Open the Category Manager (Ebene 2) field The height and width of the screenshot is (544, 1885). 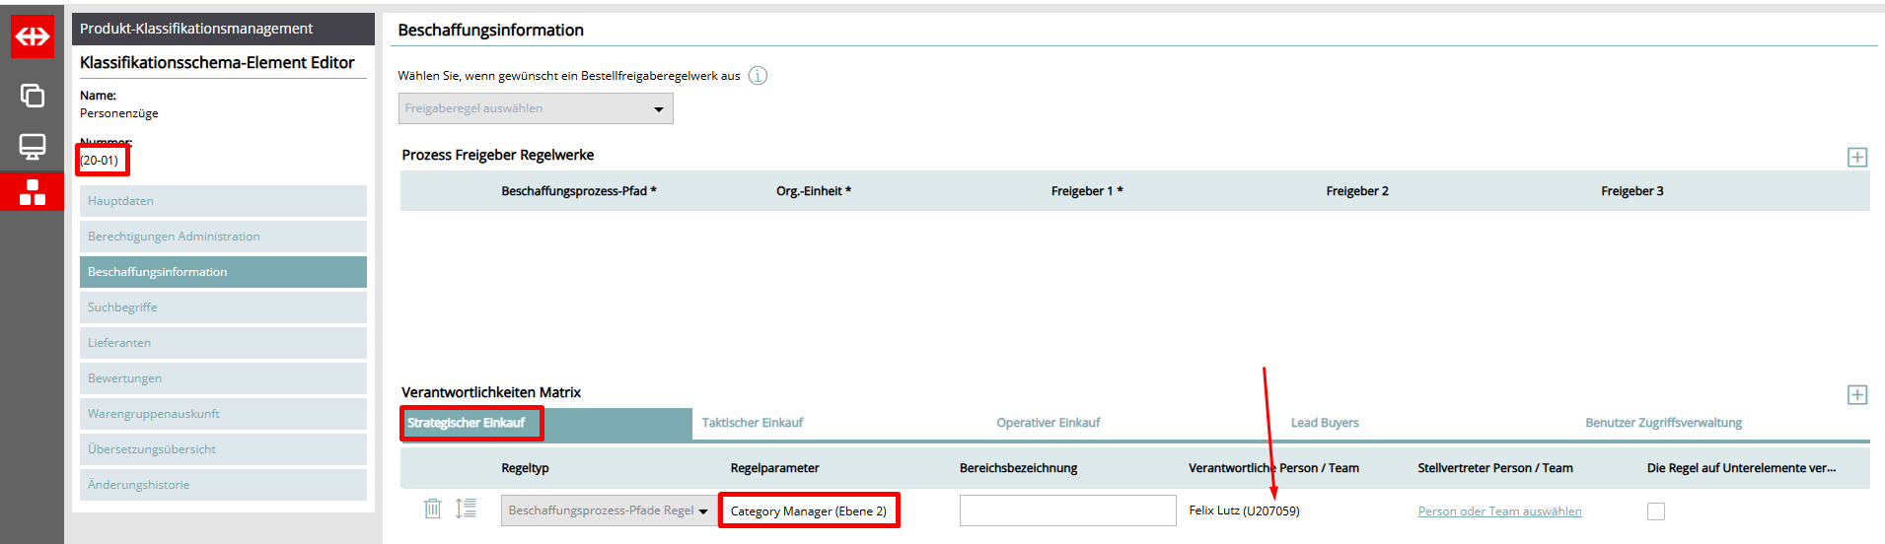[808, 510]
